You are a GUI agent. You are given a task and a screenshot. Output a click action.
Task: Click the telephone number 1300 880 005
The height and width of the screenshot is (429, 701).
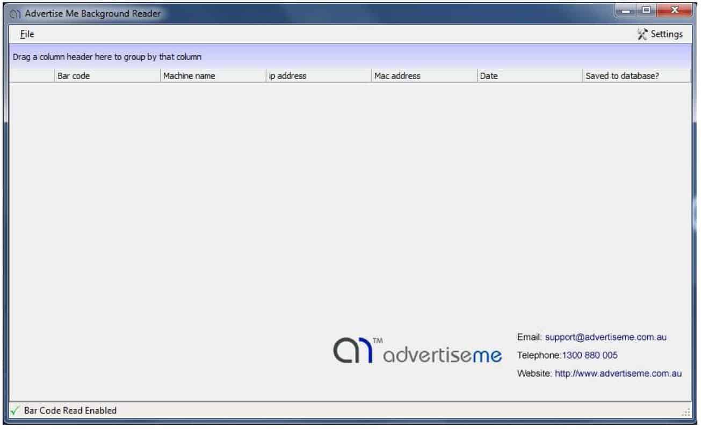(589, 355)
